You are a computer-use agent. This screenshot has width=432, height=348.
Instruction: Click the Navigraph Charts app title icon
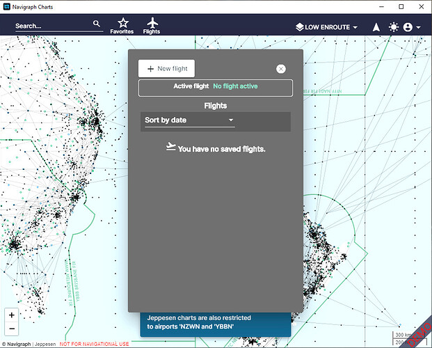[x=7, y=7]
